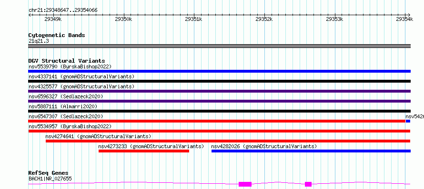424x189 pixels.
Task: Open variant label nsv6547307 (Sedlazeck2020)
Action: (x=66, y=116)
